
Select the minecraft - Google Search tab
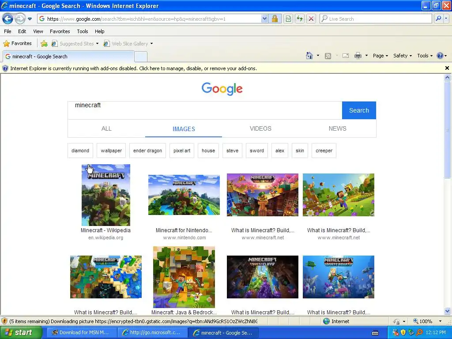pos(68,56)
